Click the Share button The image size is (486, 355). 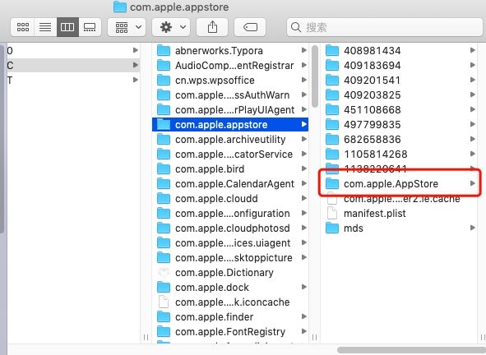point(212,27)
